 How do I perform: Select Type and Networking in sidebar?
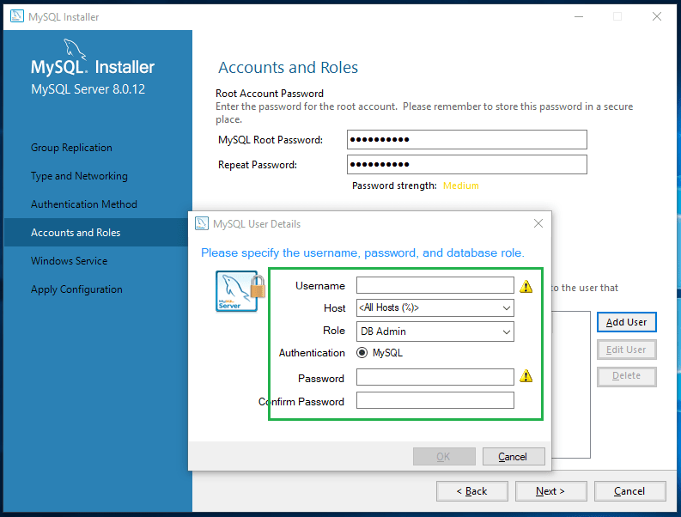[x=79, y=176]
